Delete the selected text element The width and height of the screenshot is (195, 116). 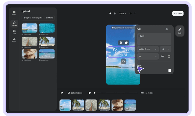[x=121, y=43]
